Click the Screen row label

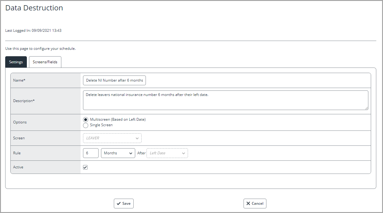19,138
